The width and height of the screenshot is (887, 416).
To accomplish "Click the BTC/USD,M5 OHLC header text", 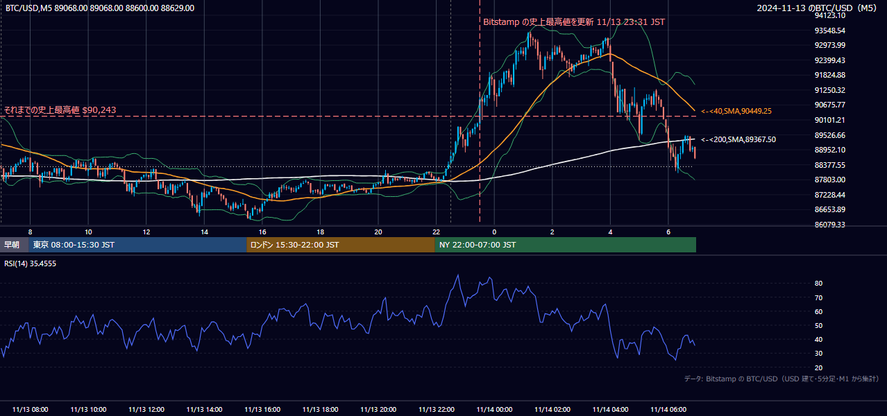I will click(x=100, y=8).
